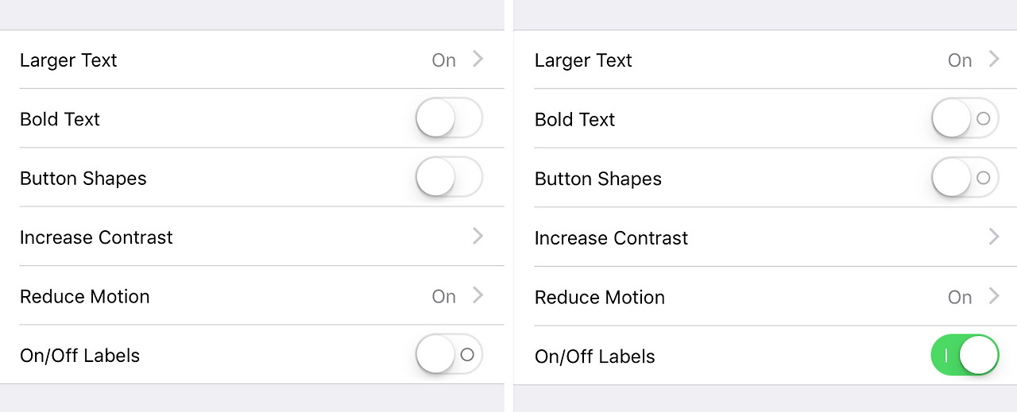
Task: Open Larger Text chevron in left panel
Action: [478, 59]
